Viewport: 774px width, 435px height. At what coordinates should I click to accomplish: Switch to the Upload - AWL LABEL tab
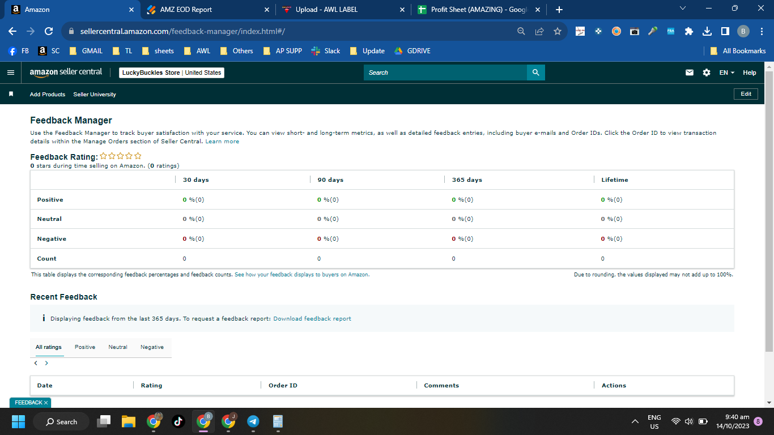point(343,10)
